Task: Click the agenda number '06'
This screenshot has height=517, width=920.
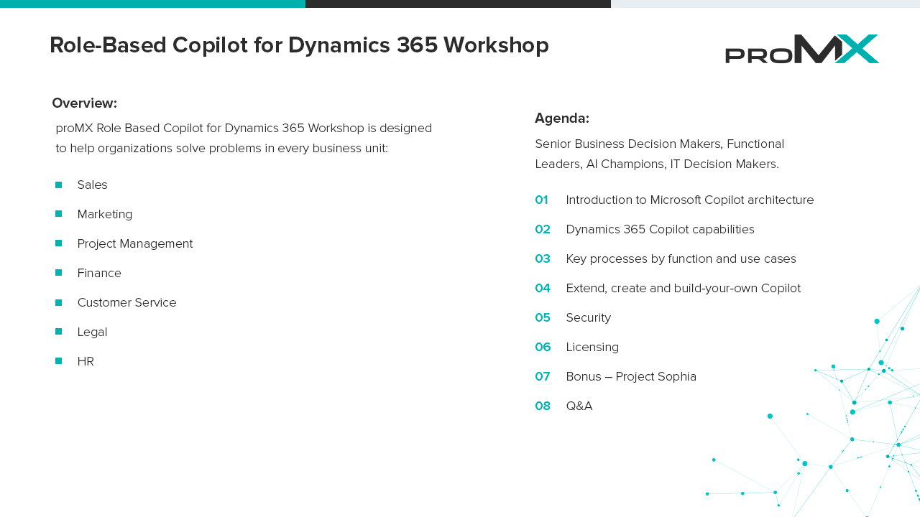Action: [543, 347]
